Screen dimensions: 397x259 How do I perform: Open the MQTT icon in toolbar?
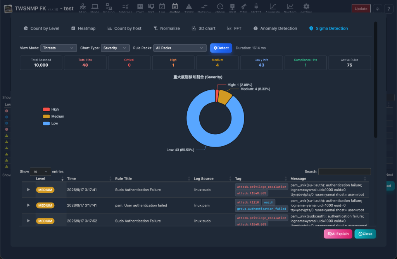[x=256, y=8]
